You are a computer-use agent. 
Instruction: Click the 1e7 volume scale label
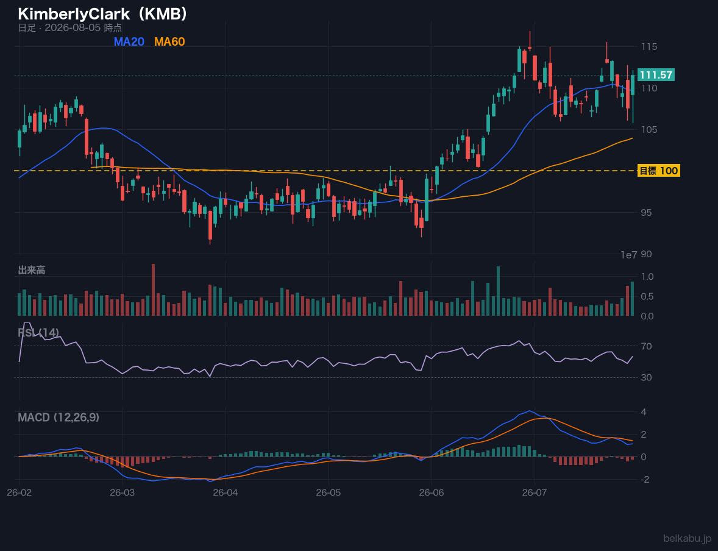click(x=629, y=255)
